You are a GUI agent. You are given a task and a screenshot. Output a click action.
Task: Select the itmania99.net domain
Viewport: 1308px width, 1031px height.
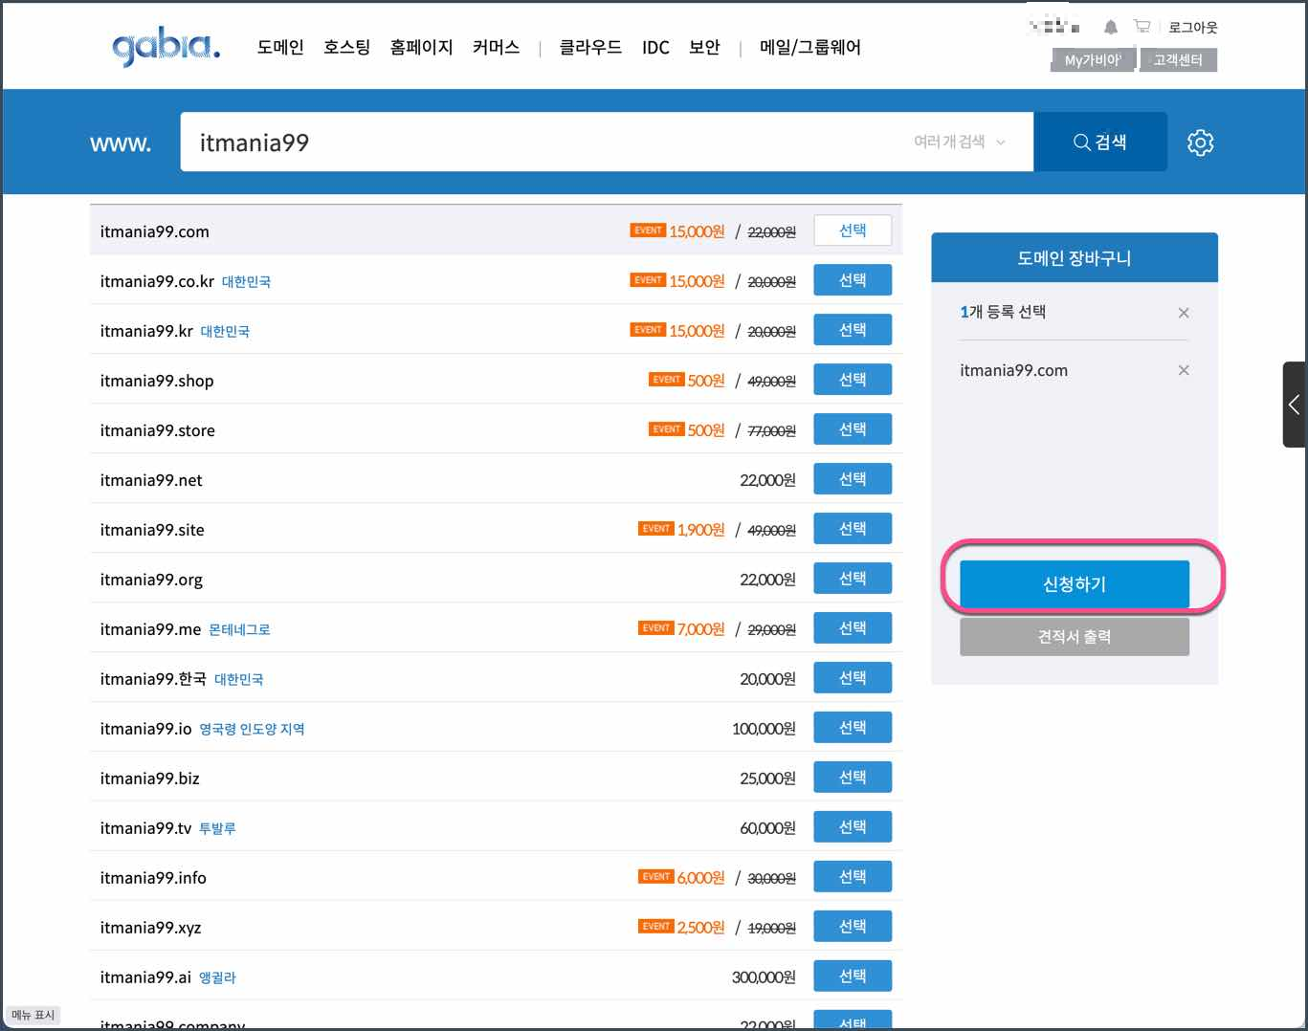pos(853,479)
